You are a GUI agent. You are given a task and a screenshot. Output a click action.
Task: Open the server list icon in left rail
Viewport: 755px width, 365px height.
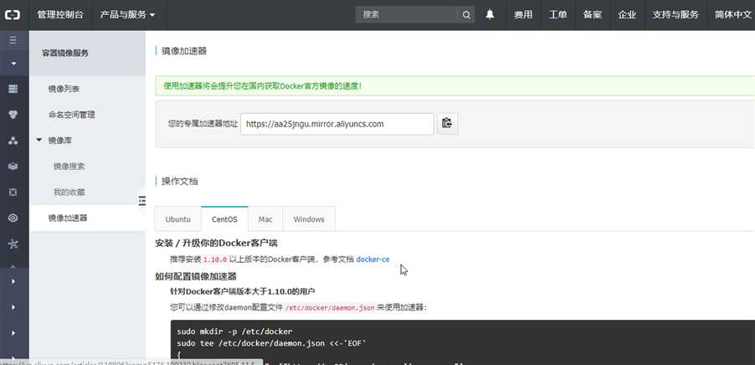[x=13, y=89]
